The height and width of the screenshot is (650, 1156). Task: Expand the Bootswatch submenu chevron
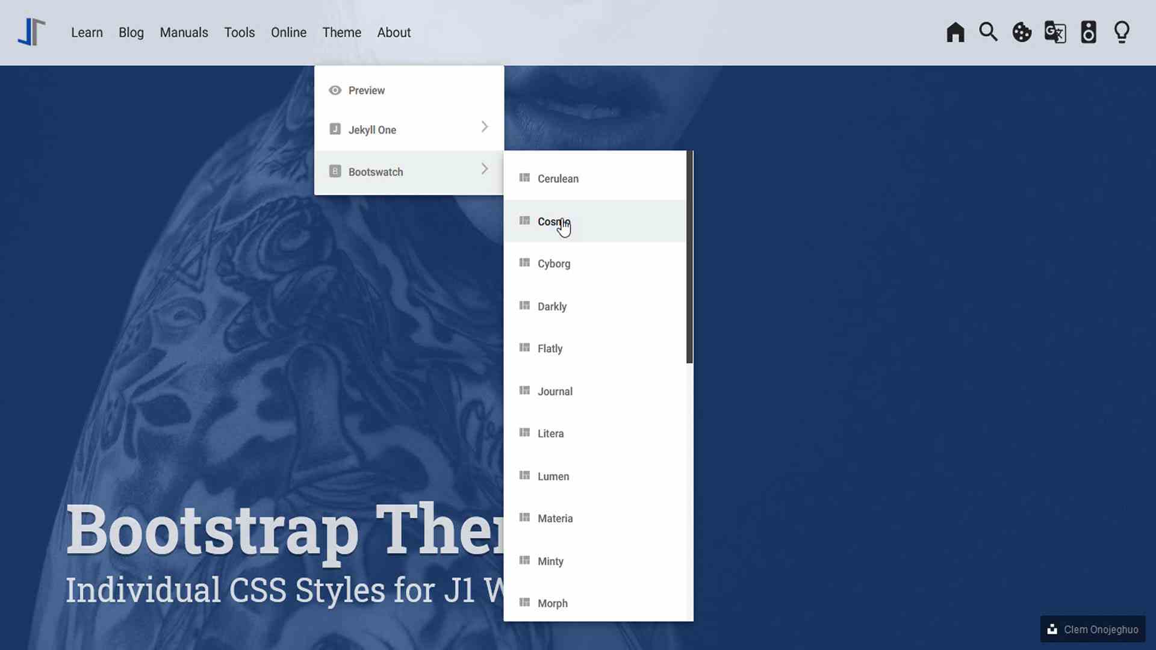pyautogui.click(x=485, y=169)
